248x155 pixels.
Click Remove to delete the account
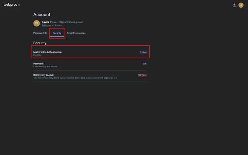[142, 75]
